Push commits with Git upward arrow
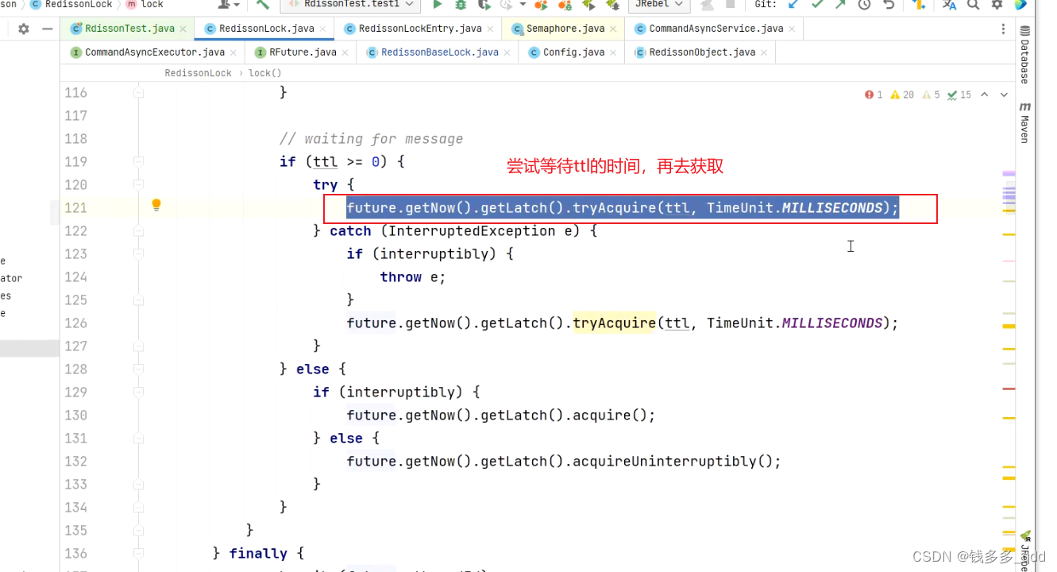The image size is (1057, 572). click(840, 5)
